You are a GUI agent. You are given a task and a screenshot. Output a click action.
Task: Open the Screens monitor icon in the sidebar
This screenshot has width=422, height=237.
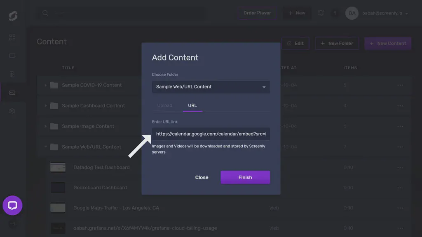click(x=12, y=56)
